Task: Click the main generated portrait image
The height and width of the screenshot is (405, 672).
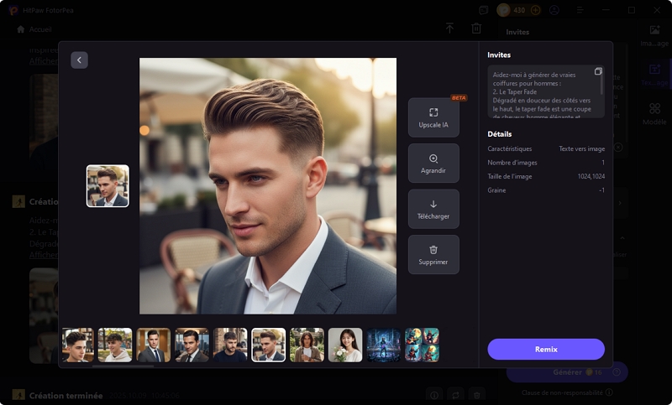Action: tap(268, 186)
